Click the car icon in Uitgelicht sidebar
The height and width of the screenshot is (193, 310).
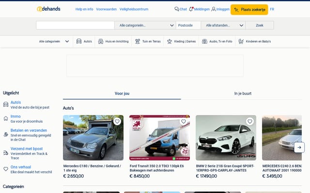click(6, 104)
